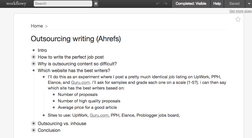
Task: Open the dropdown arrow next to Saved
Action: click(x=249, y=4)
